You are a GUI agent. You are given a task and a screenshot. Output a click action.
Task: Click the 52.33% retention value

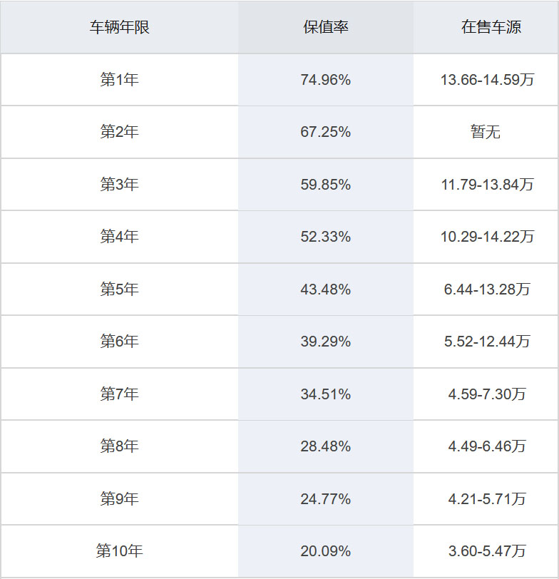coord(326,237)
